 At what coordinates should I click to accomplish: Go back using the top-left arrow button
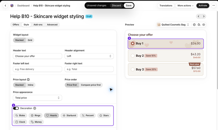tap(5, 6)
